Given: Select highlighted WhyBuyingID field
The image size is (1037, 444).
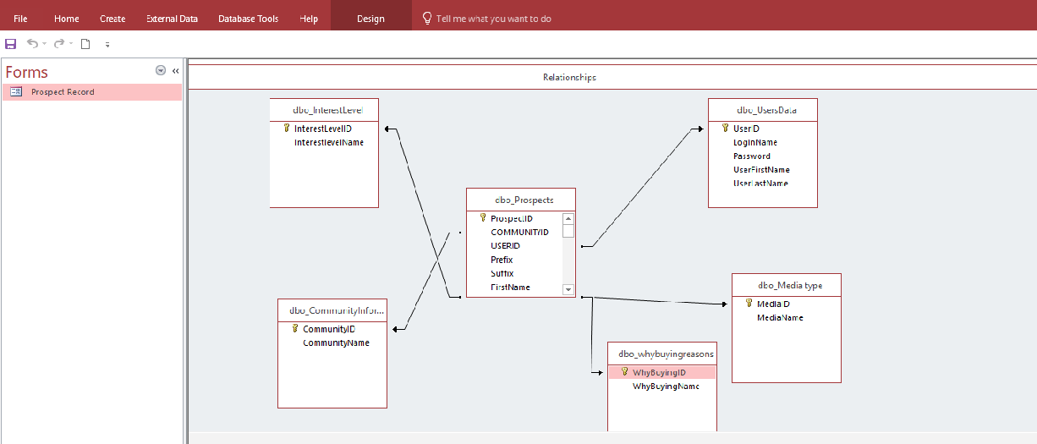Looking at the screenshot, I should (662, 372).
